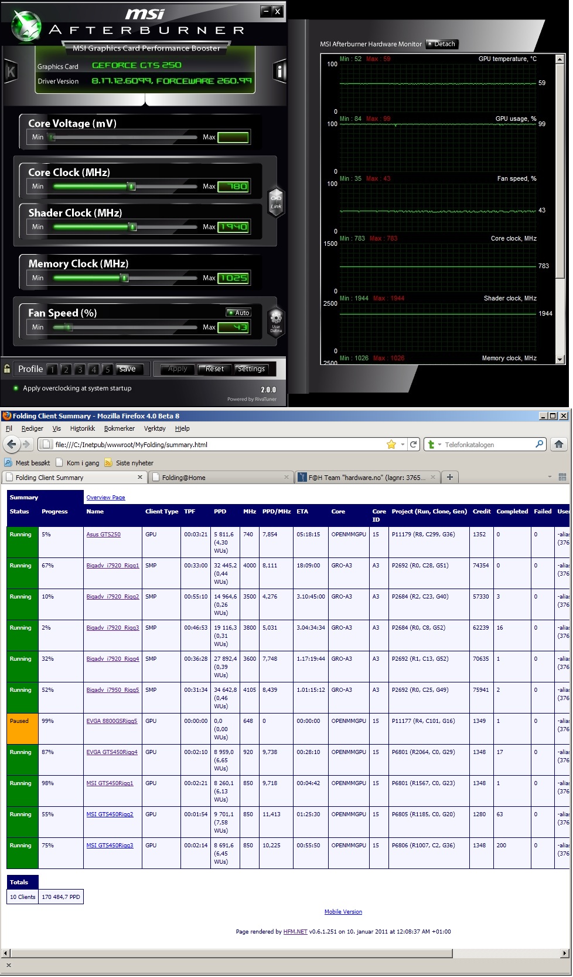The image size is (573, 977).
Task: Minimize the Afterburner window
Action: coord(266,11)
